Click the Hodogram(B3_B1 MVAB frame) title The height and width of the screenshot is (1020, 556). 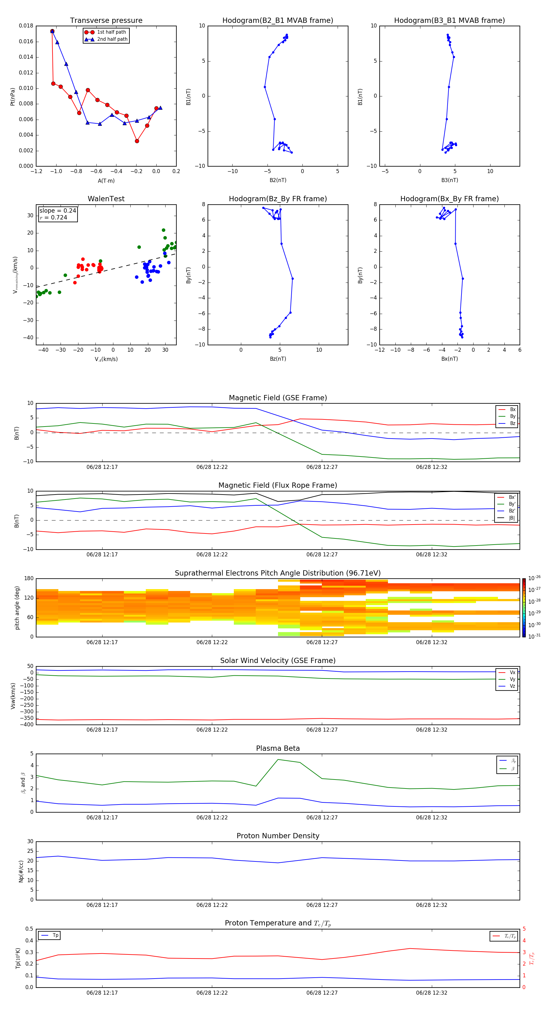[449, 21]
